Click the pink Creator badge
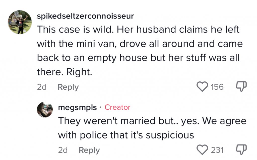Image resolution: width=257 pixels, height=160 pixels. click(117, 107)
